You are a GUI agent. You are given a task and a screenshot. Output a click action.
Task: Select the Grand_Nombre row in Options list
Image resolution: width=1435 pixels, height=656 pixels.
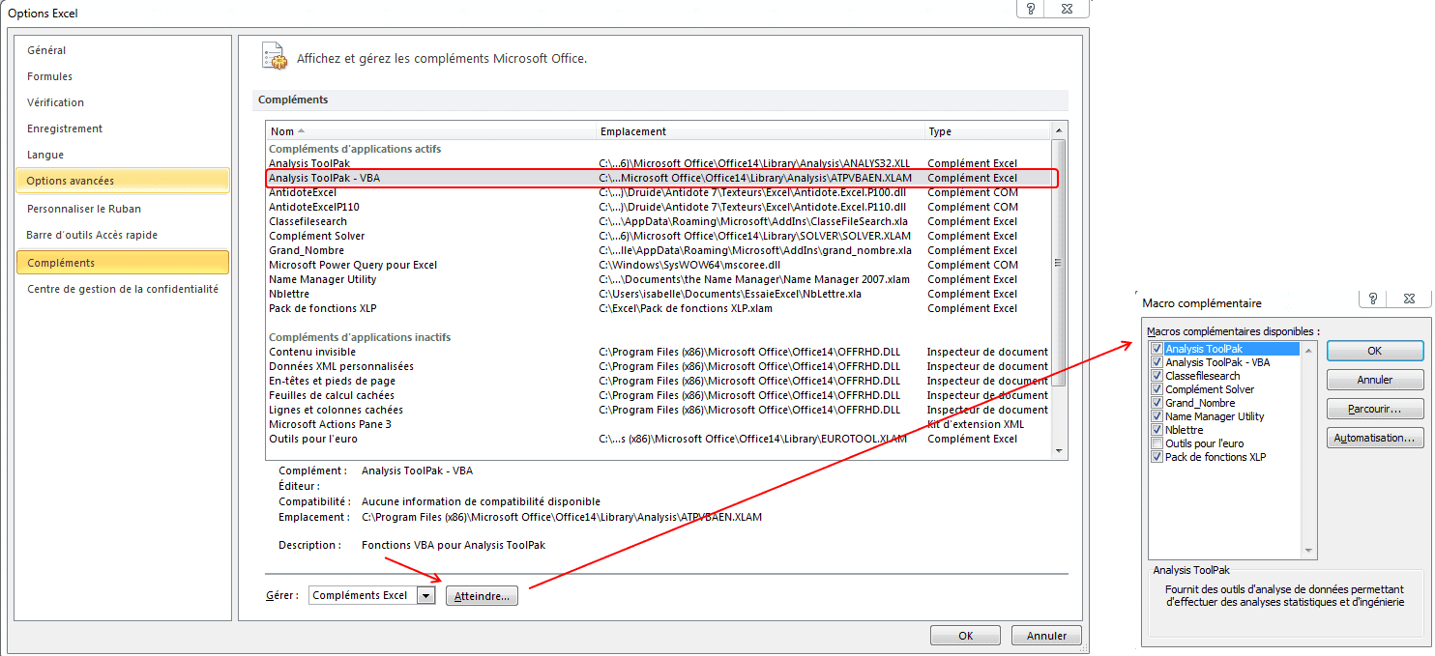[x=659, y=250]
